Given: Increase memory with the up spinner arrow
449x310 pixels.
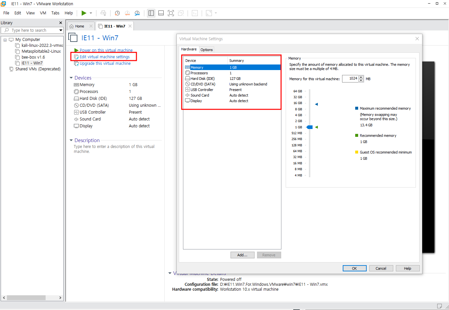Looking at the screenshot, I should click(361, 77).
